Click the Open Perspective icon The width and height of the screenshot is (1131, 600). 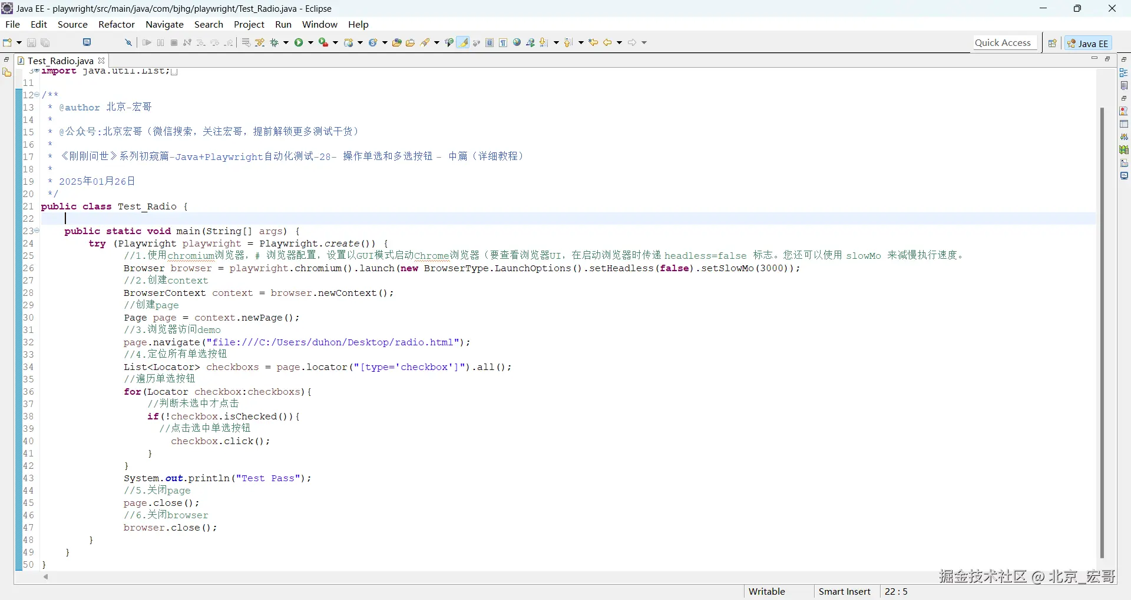pyautogui.click(x=1053, y=43)
